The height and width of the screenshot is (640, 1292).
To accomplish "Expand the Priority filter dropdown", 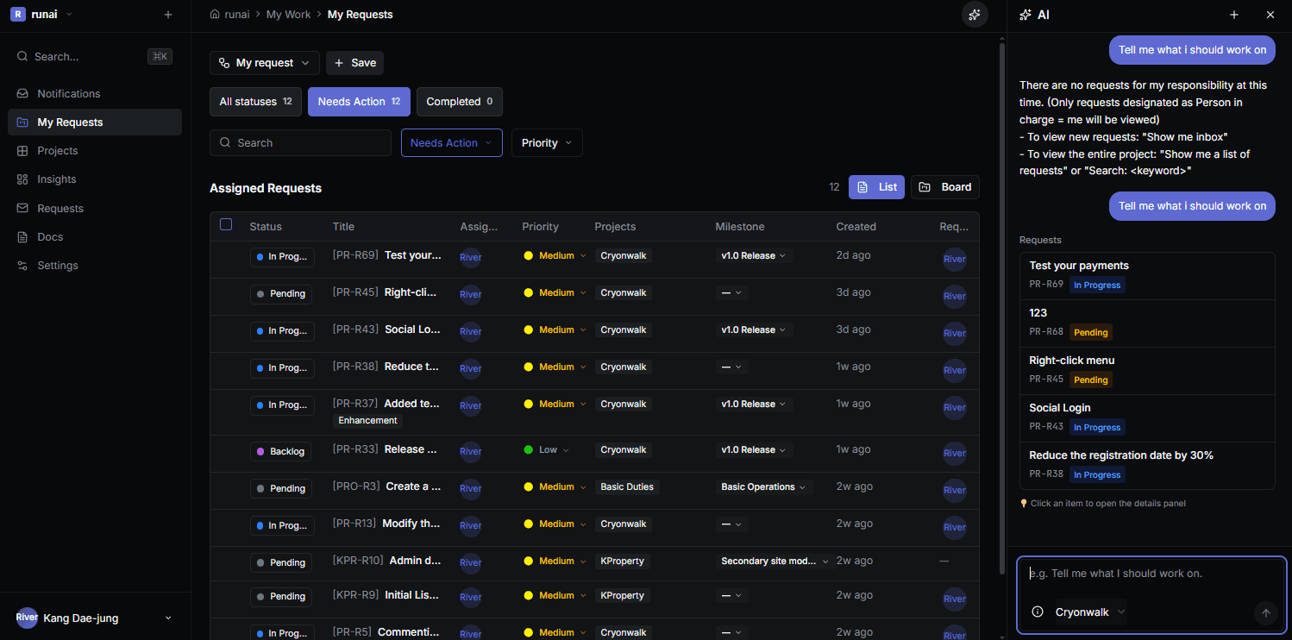I will (547, 142).
